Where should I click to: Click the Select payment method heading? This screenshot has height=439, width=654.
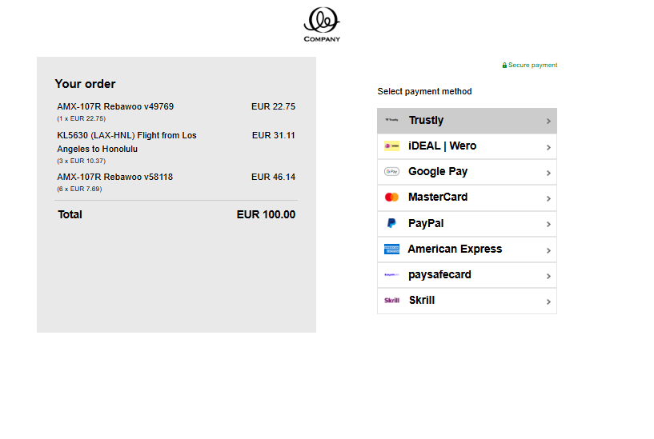[x=424, y=92]
